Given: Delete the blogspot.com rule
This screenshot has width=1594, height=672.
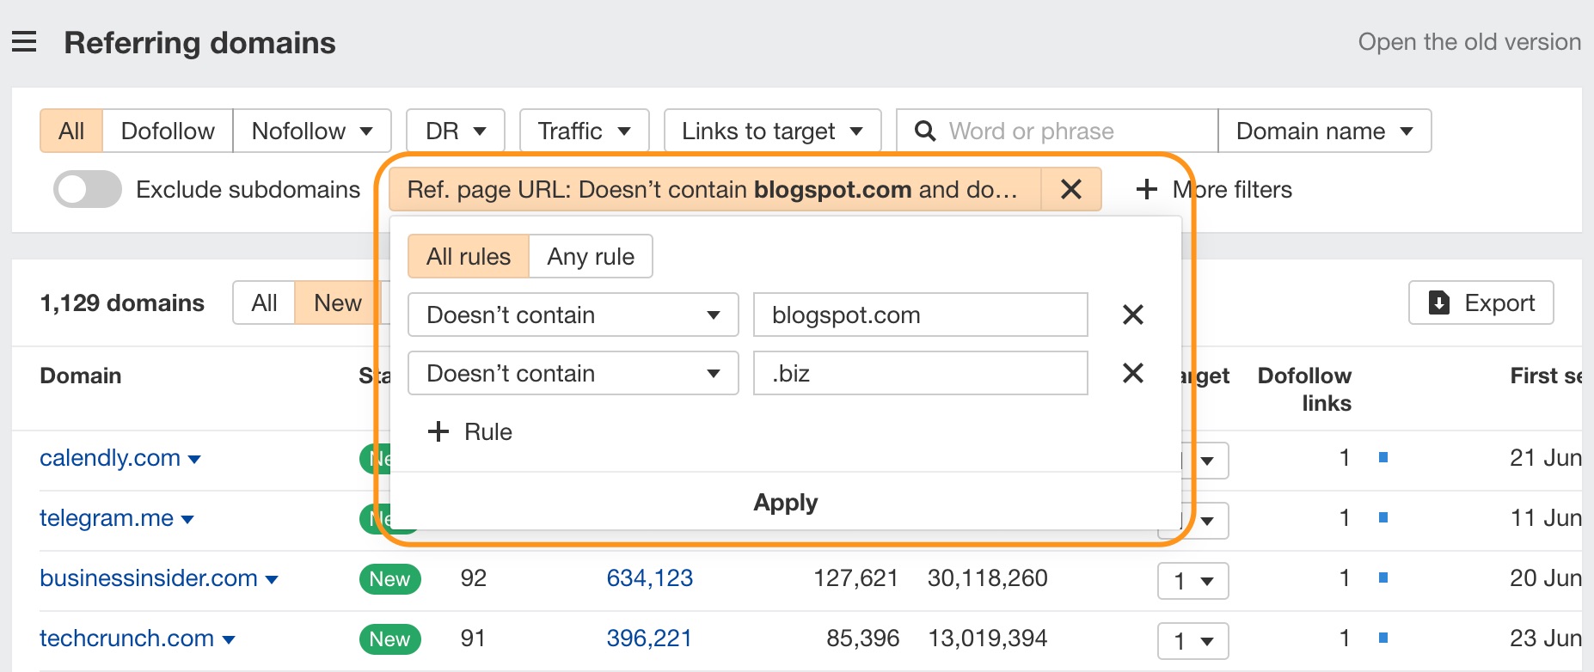Looking at the screenshot, I should 1132,315.
